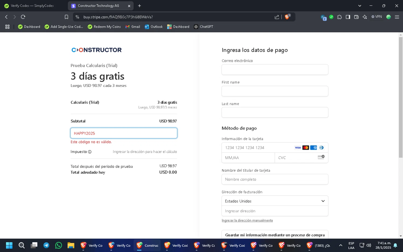
Task: Switch to Verify Codes SimplyCodes tab
Action: pos(32,6)
